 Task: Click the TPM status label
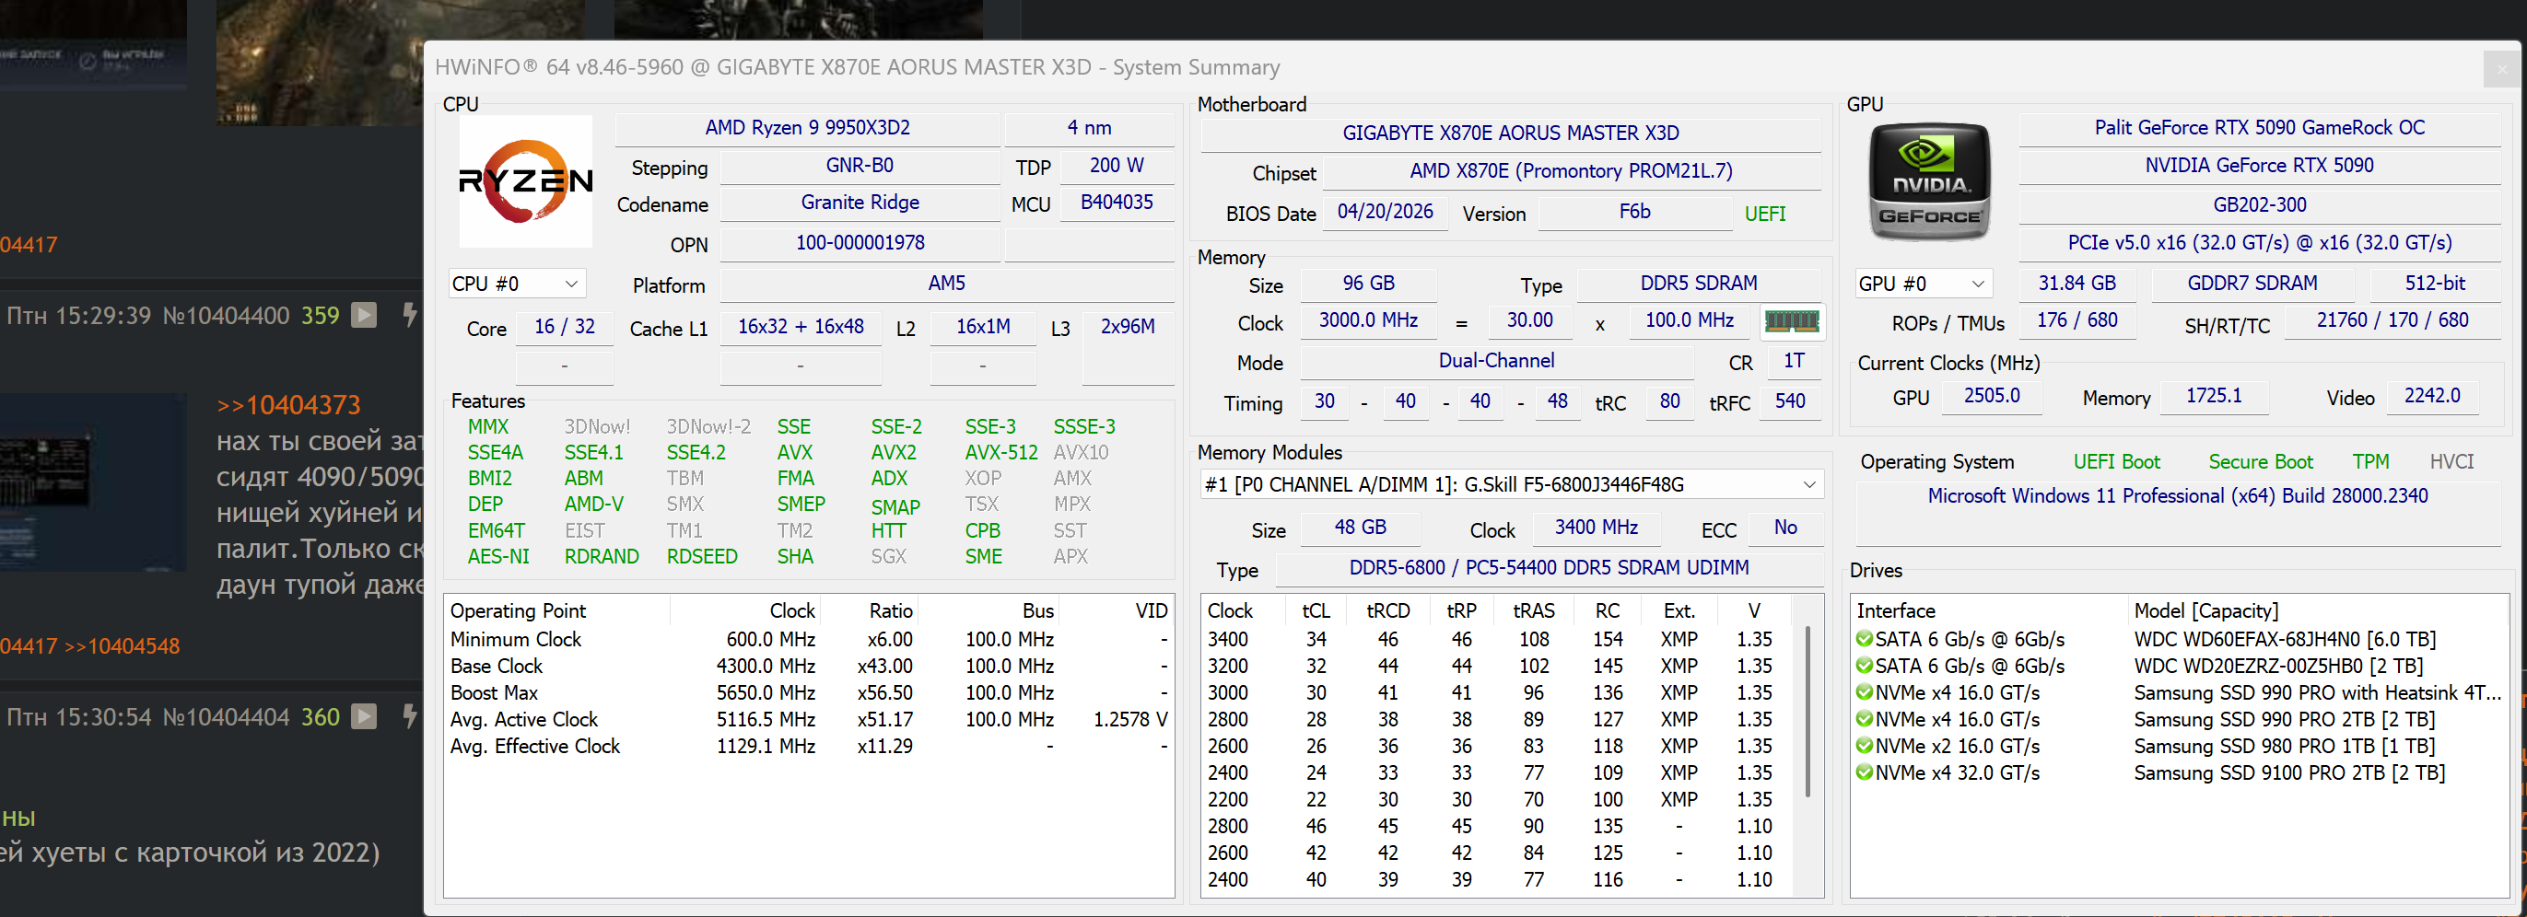pos(2370,462)
